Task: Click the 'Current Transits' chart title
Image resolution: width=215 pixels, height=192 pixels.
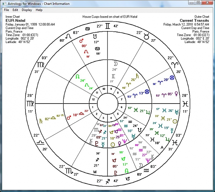Action: click(194, 21)
